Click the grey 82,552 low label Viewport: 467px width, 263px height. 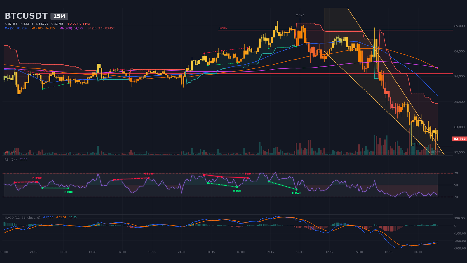(435, 152)
